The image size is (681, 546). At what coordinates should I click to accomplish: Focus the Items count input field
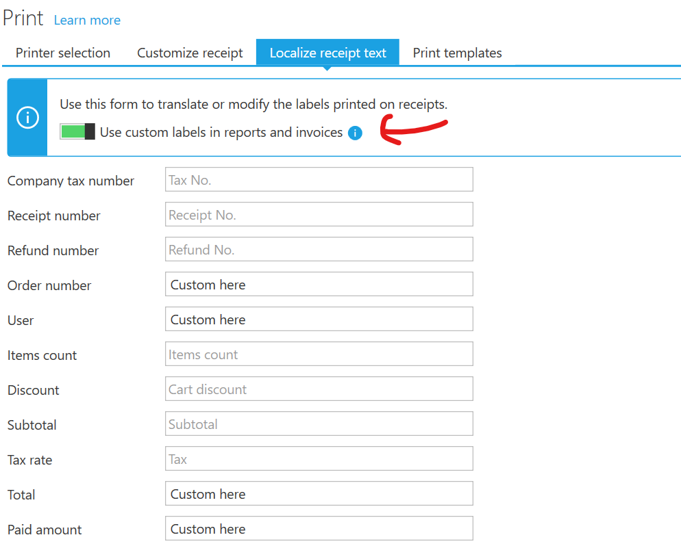(x=319, y=354)
